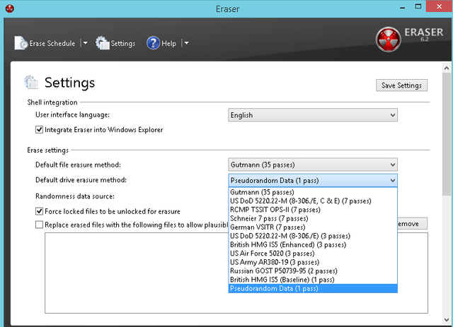Image resolution: width=453 pixels, height=327 pixels.
Task: Select highlighted Pseudorandom Data (1 pass) option
Action: click(x=313, y=288)
